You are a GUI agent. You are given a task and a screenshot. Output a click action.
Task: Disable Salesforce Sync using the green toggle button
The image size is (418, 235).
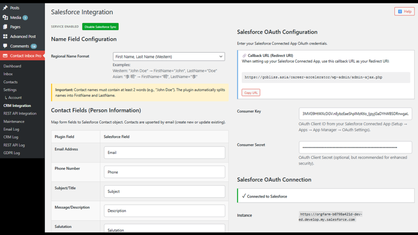[x=100, y=26]
